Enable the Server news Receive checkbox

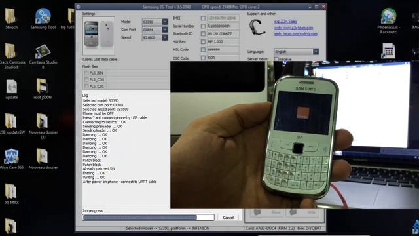pyautogui.click(x=276, y=59)
